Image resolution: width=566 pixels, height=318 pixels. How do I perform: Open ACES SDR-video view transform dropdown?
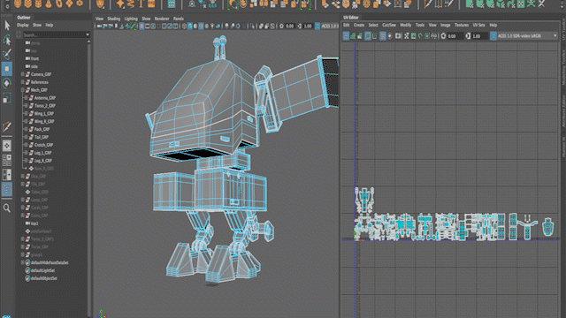555,36
